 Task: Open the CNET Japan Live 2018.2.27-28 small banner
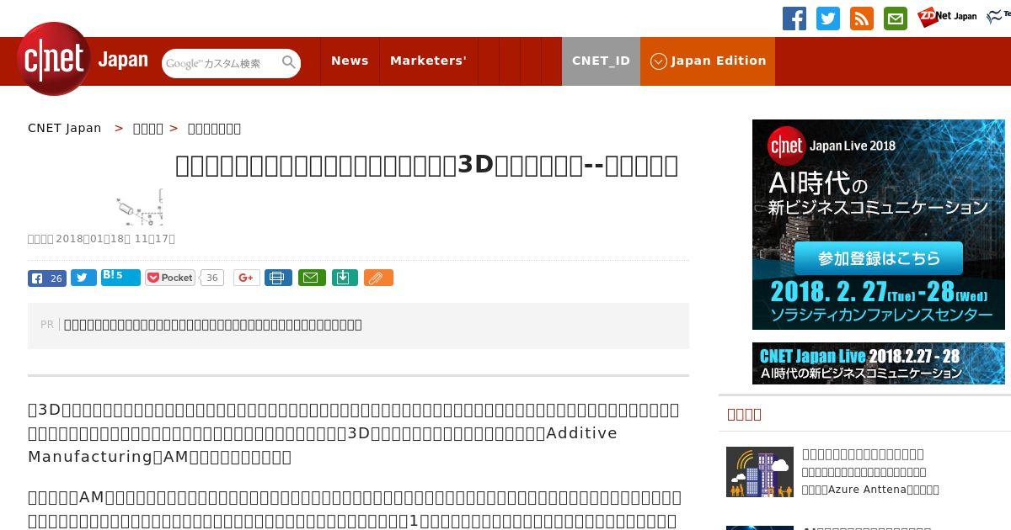879,363
